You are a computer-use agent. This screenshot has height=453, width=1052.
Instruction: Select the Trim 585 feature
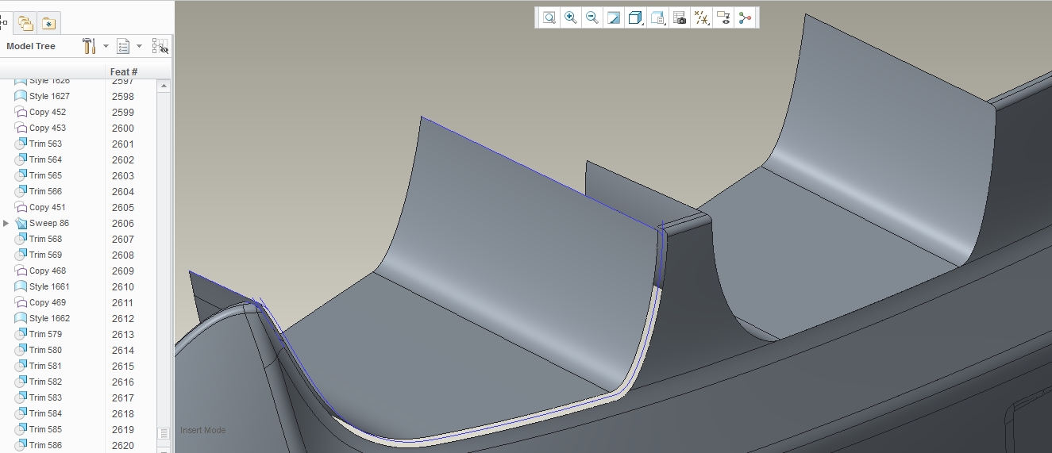[x=45, y=429]
